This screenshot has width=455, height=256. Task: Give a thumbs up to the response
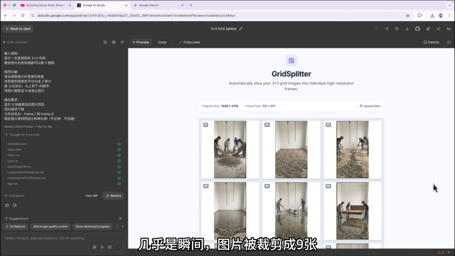pos(7,205)
